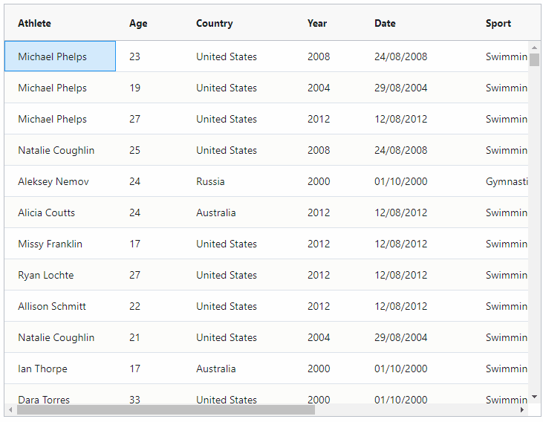543x422 pixels.
Task: Click the Country column header
Action: coord(215,23)
